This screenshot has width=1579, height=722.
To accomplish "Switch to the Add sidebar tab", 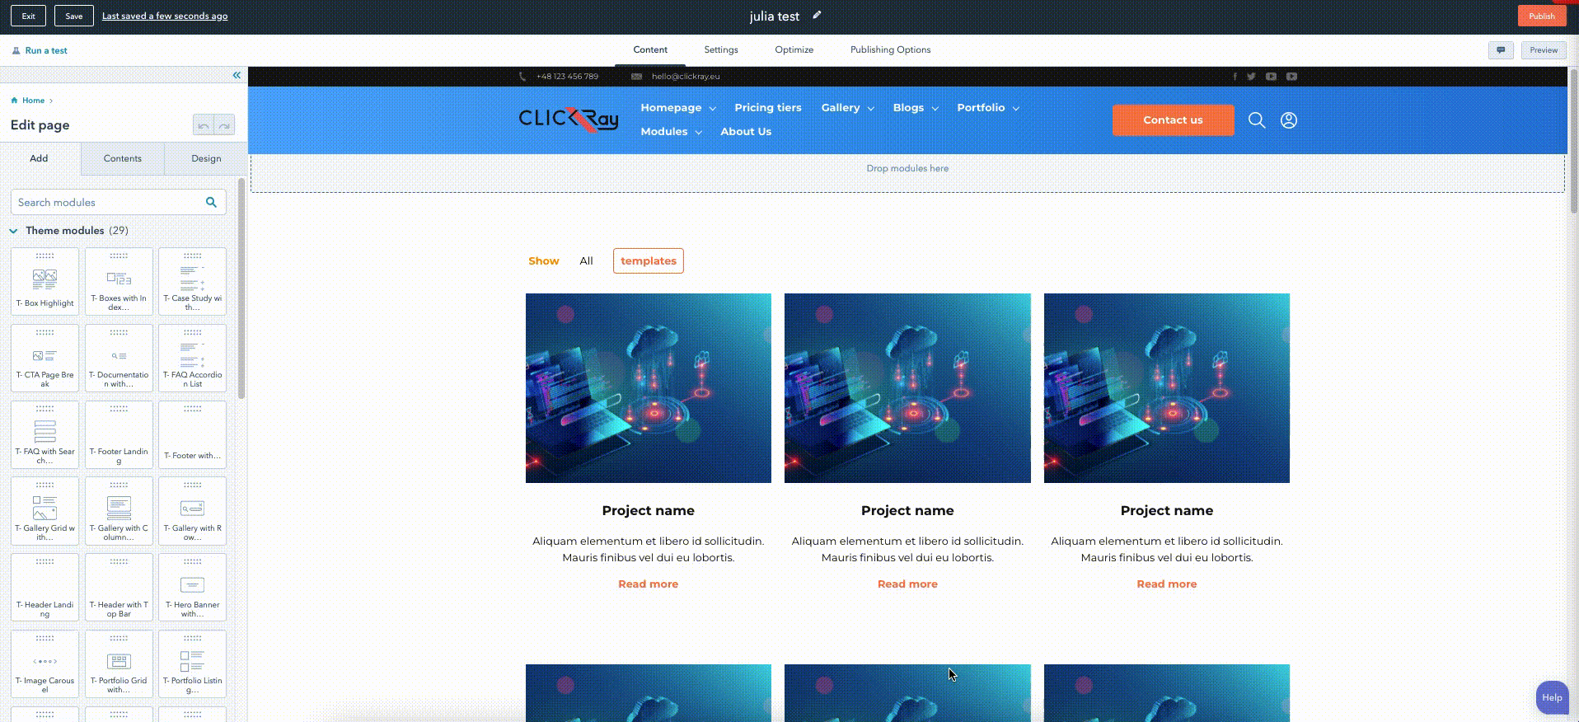I will click(x=40, y=158).
